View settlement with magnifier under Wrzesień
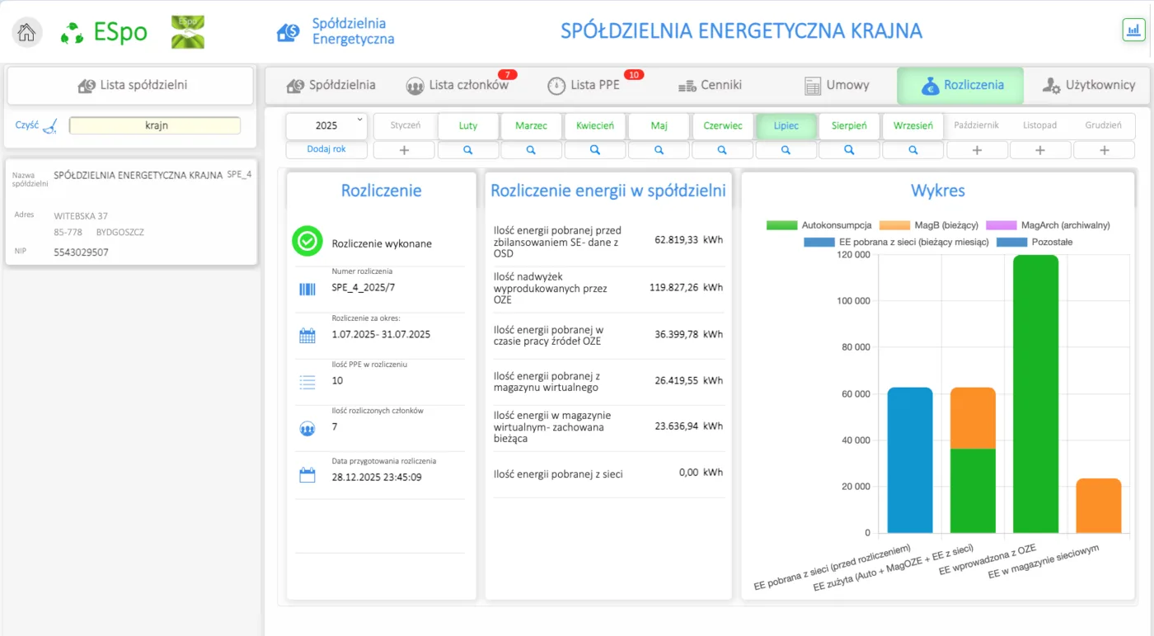The image size is (1154, 636). tap(913, 150)
